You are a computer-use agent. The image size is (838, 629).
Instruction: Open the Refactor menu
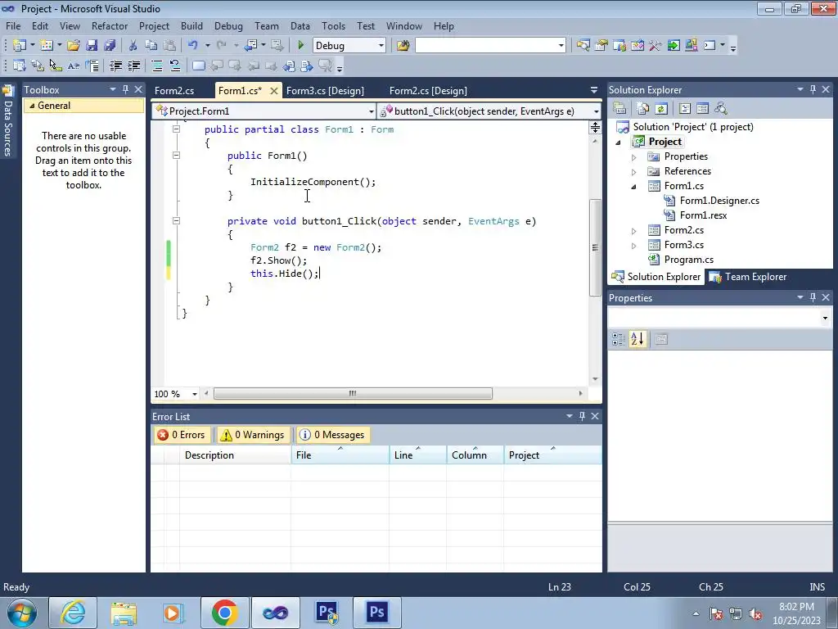110,25
